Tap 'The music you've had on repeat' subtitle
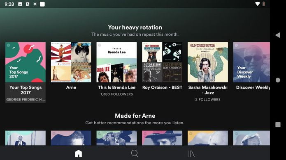The height and width of the screenshot is (160, 286). coord(135,34)
